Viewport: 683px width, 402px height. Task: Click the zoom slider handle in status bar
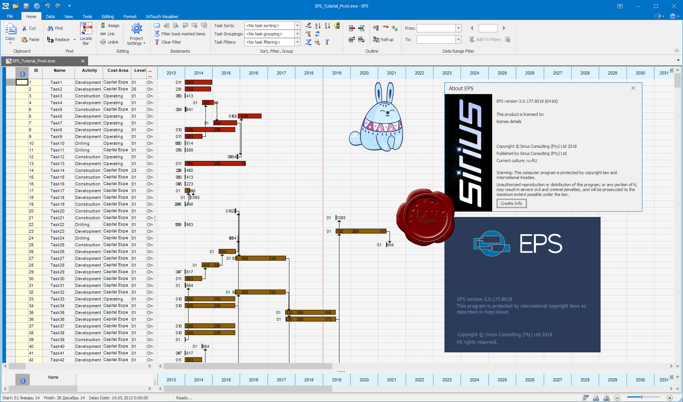[x=642, y=397]
